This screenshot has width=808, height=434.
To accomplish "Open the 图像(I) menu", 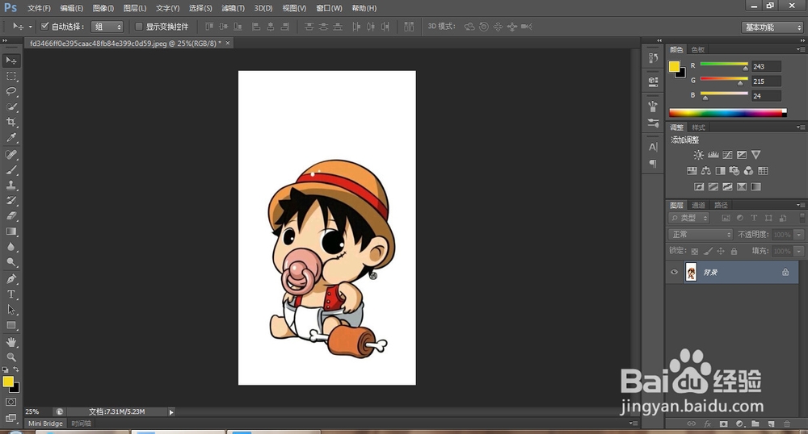I will click(x=103, y=8).
